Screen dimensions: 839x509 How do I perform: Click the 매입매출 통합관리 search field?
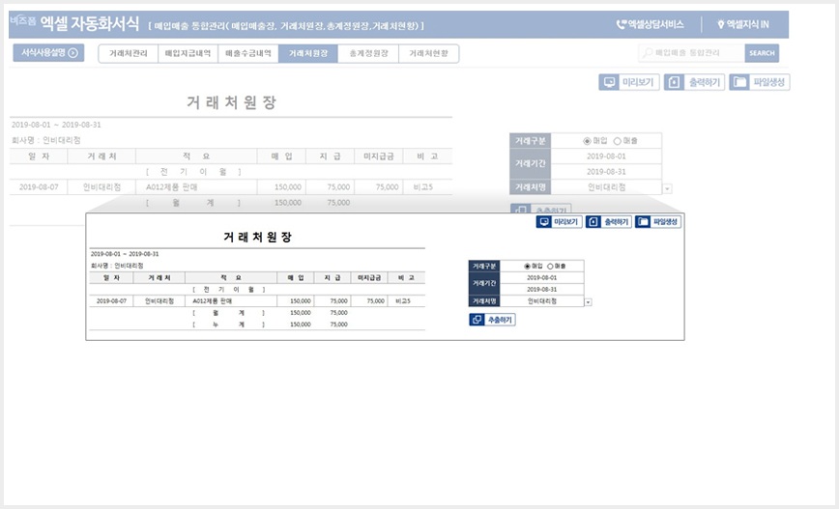691,53
